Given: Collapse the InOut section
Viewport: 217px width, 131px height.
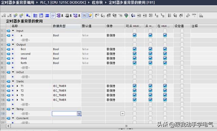Looking at the screenshot, I should tap(13, 72).
